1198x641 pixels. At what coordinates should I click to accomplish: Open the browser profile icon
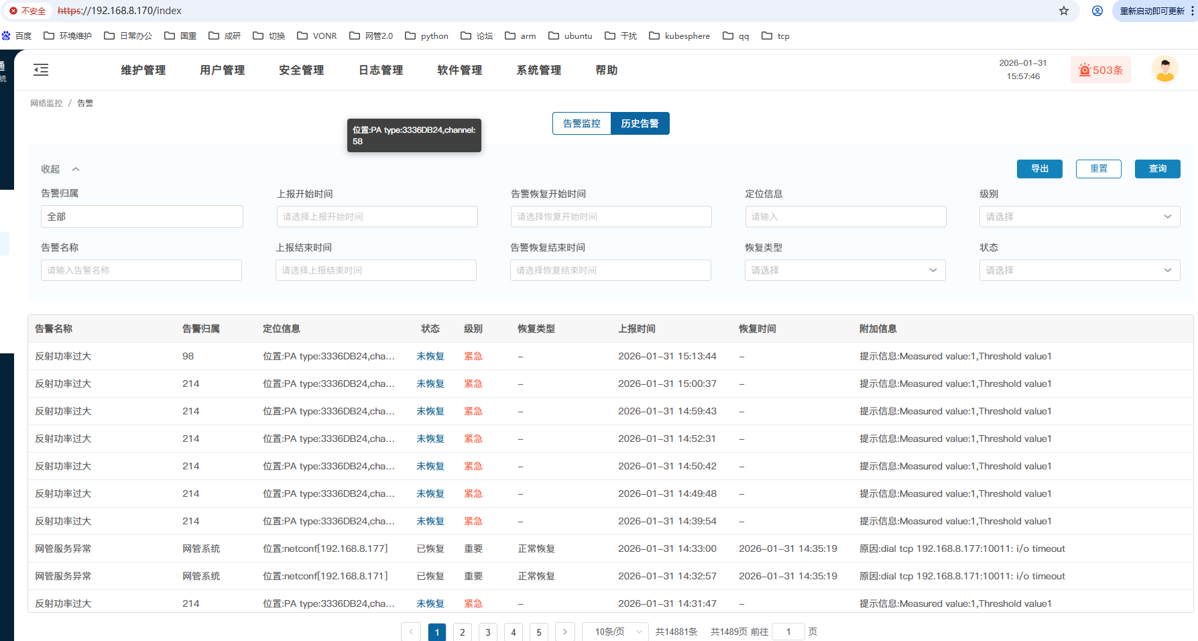1097,11
